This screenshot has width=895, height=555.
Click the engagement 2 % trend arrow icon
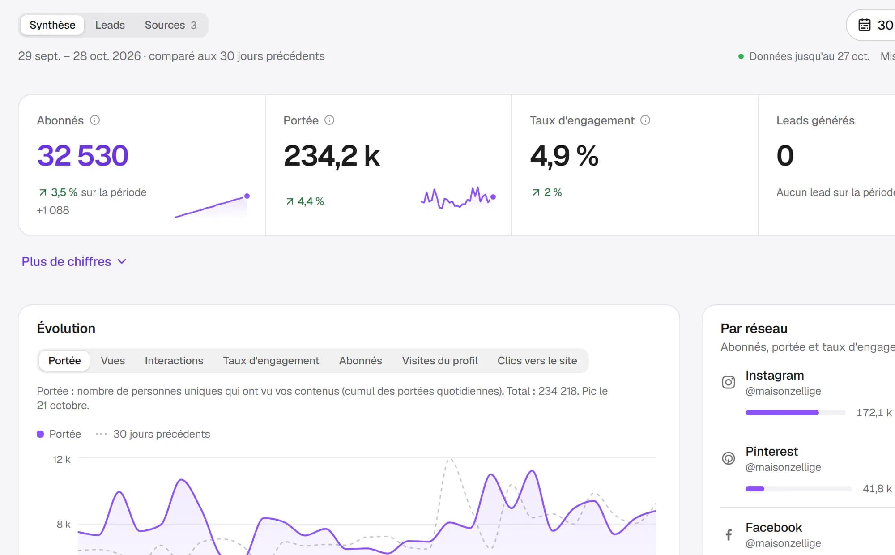click(536, 192)
